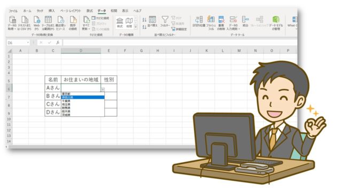
Task: Click Clear filter (クリア) button
Action: coord(177,18)
